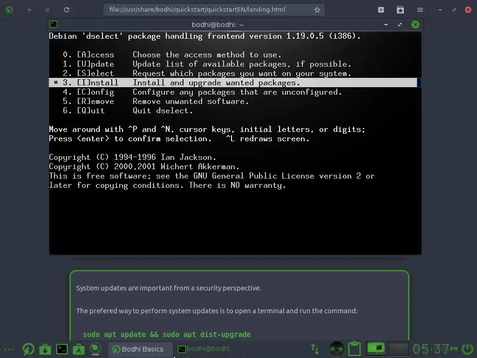Close the browser window with red X
The image size is (477, 358).
(468, 10)
